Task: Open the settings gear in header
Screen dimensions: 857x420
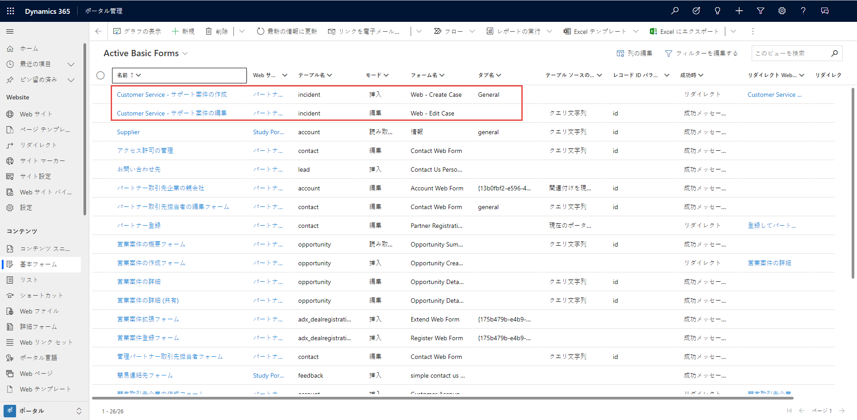Action: pos(782,11)
